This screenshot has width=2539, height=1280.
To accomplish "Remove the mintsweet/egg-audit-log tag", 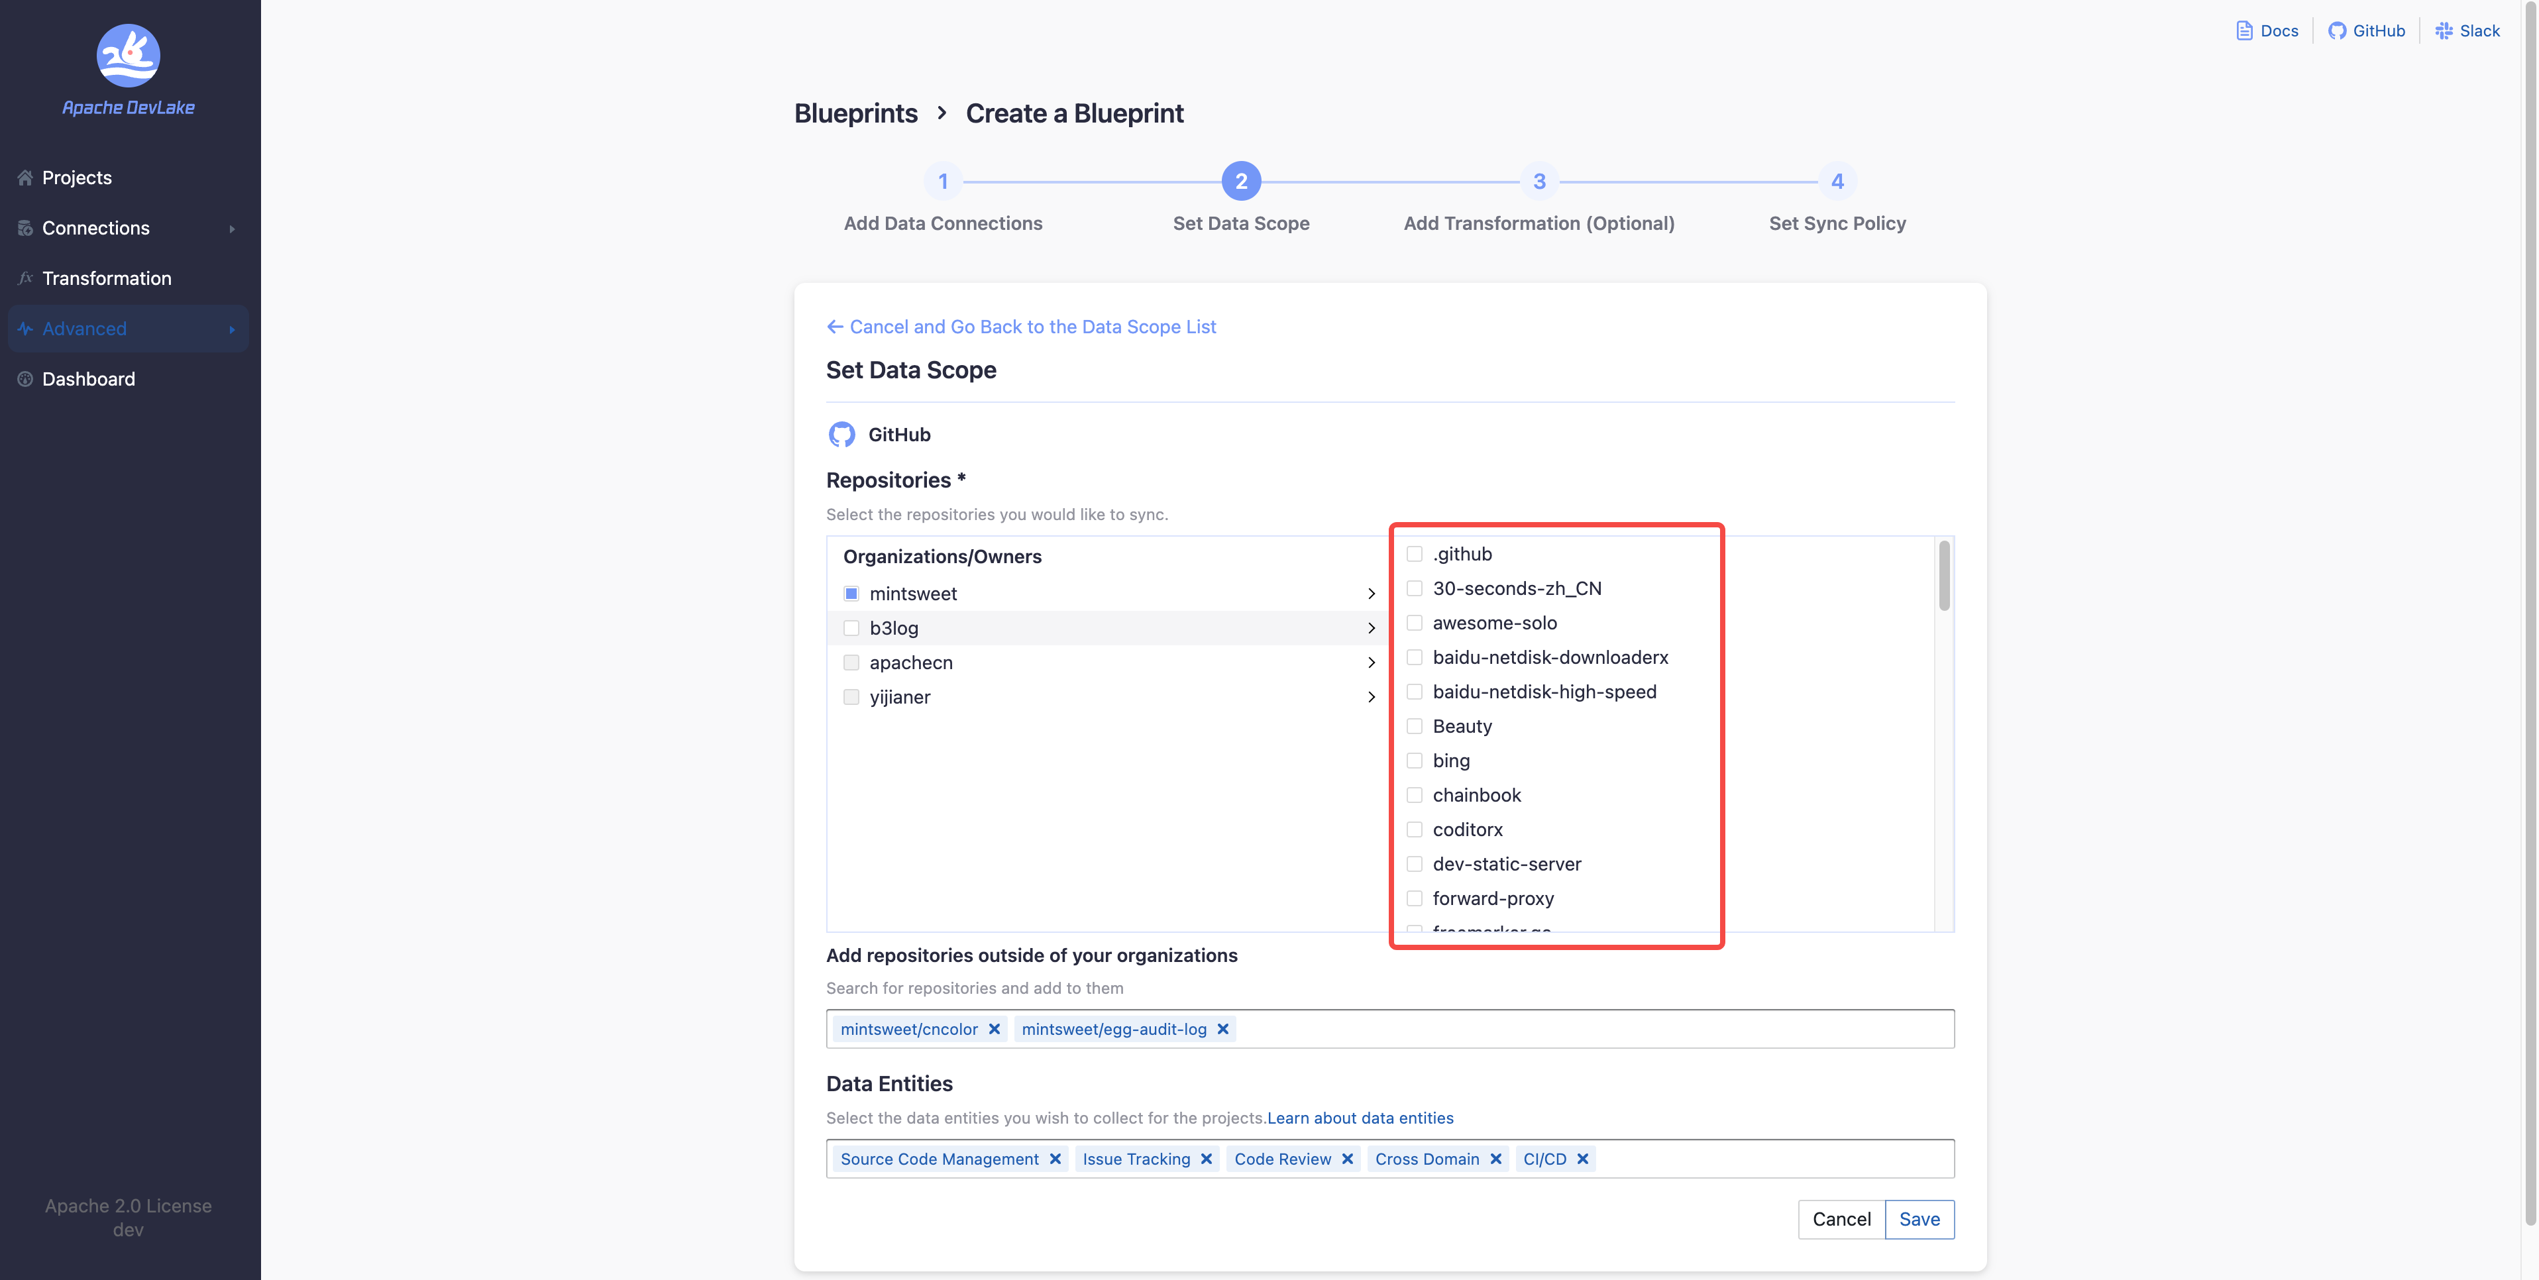I will click(x=1223, y=1029).
